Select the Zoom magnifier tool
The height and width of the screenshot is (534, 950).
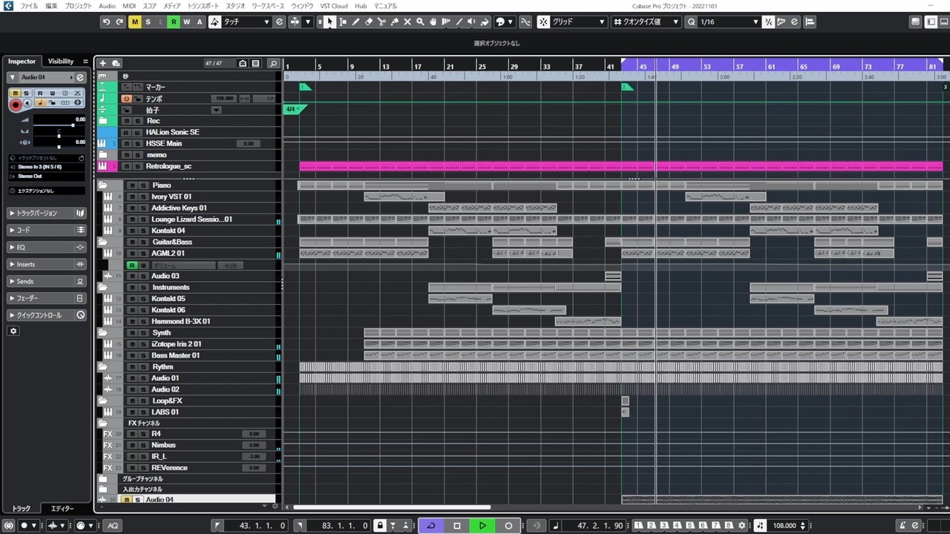[420, 22]
